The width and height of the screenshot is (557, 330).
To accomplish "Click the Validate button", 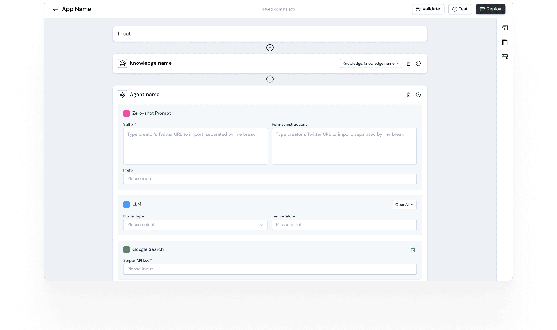I will (428, 9).
